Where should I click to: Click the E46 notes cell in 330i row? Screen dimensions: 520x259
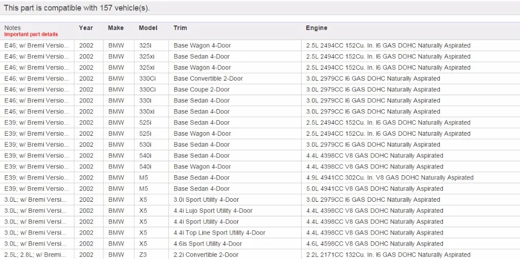click(x=37, y=100)
